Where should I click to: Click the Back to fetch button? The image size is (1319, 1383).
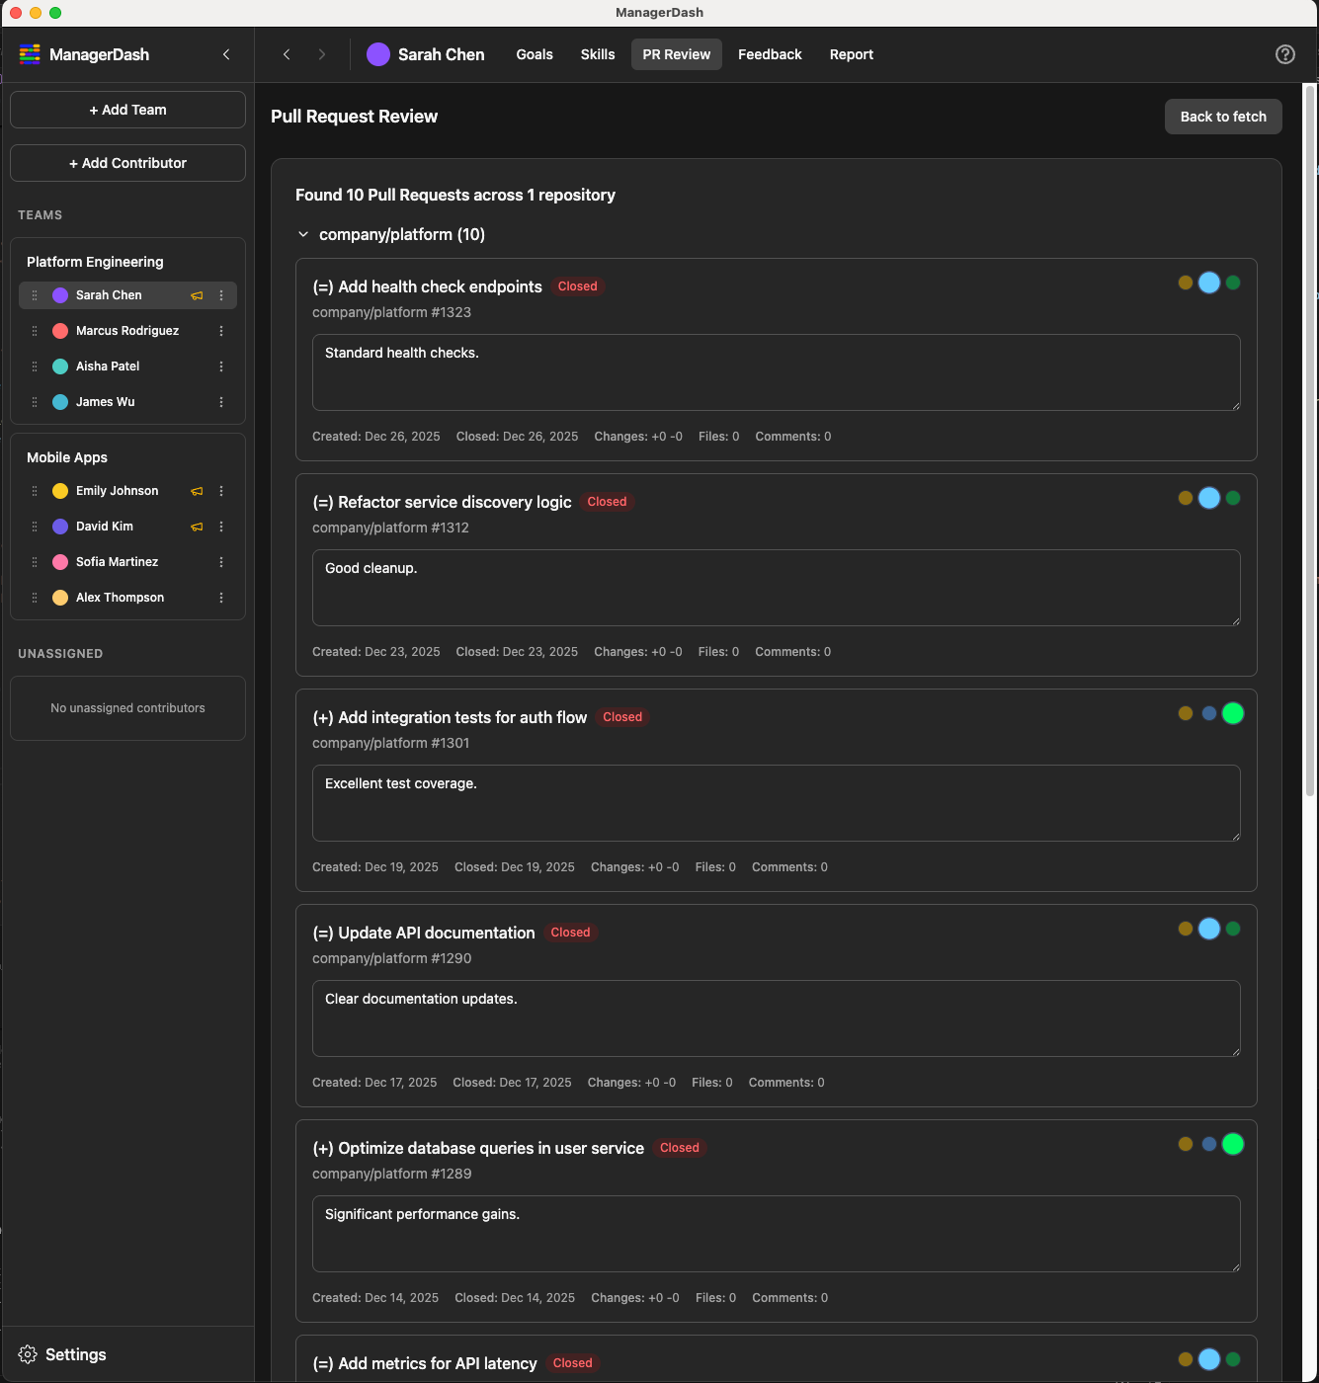[1223, 117]
